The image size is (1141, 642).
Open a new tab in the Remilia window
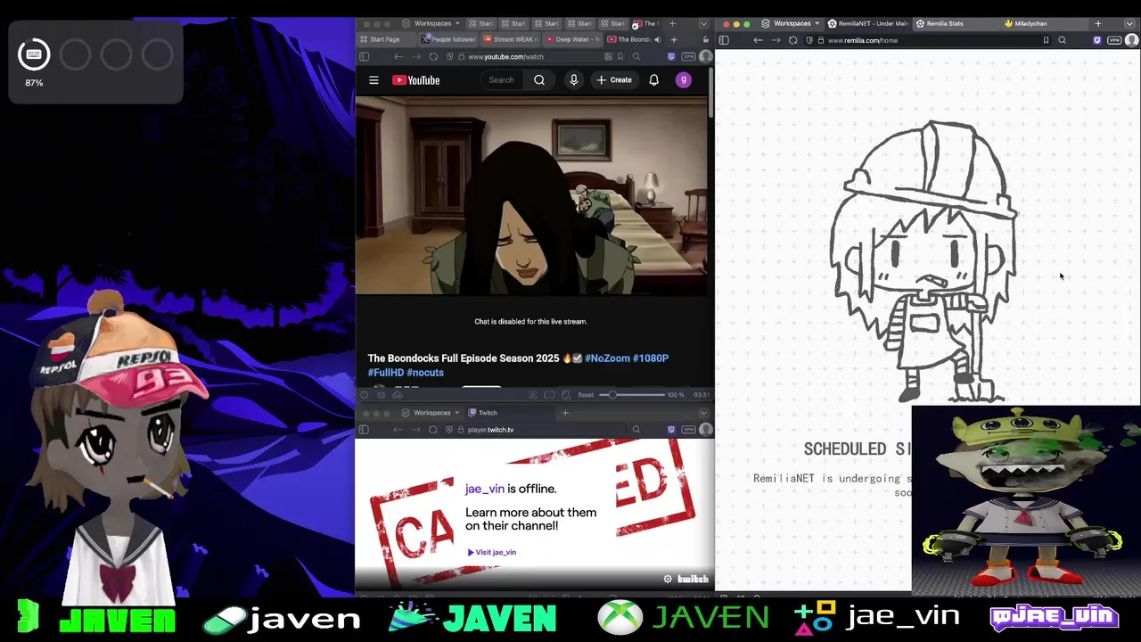pos(1098,23)
